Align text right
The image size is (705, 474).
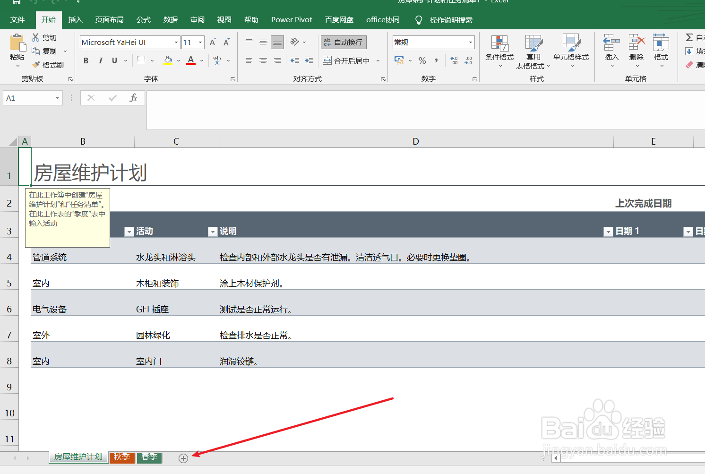click(x=277, y=60)
